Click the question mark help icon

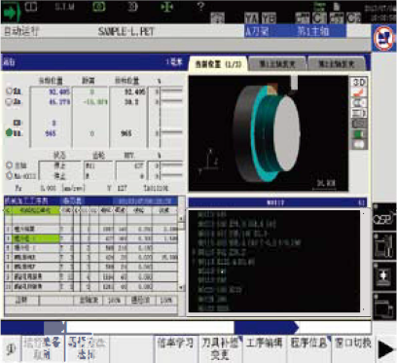(x=201, y=6)
